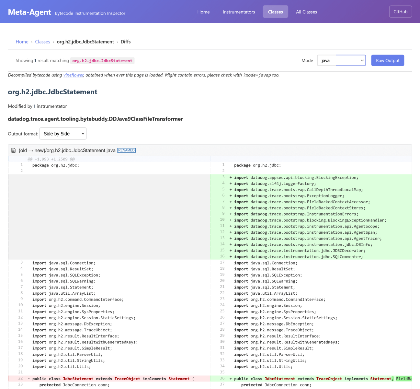The width and height of the screenshot is (420, 389).
Task: Open the GitHub link in header
Action: pyautogui.click(x=400, y=12)
